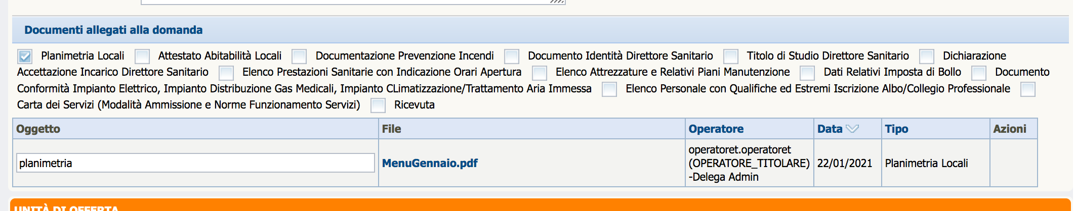Uncheck the Planimetria Locali checkbox
Viewport: 1075px width, 211px height.
coord(25,57)
